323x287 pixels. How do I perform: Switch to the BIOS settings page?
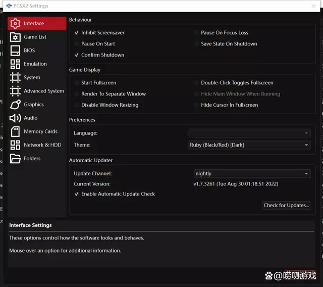click(37, 51)
